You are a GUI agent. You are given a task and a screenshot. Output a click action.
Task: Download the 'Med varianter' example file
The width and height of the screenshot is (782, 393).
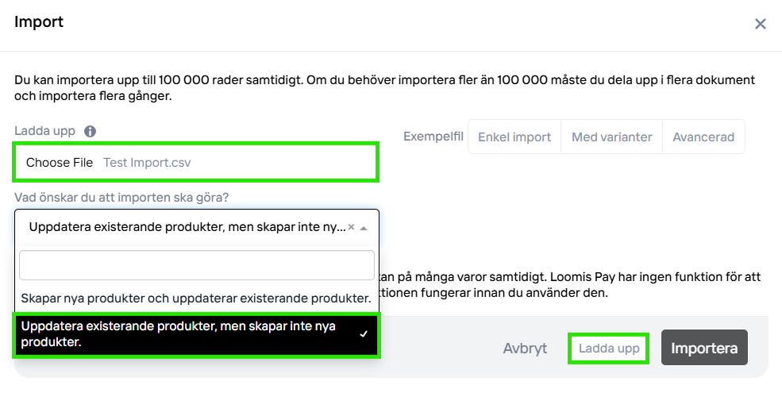(611, 137)
